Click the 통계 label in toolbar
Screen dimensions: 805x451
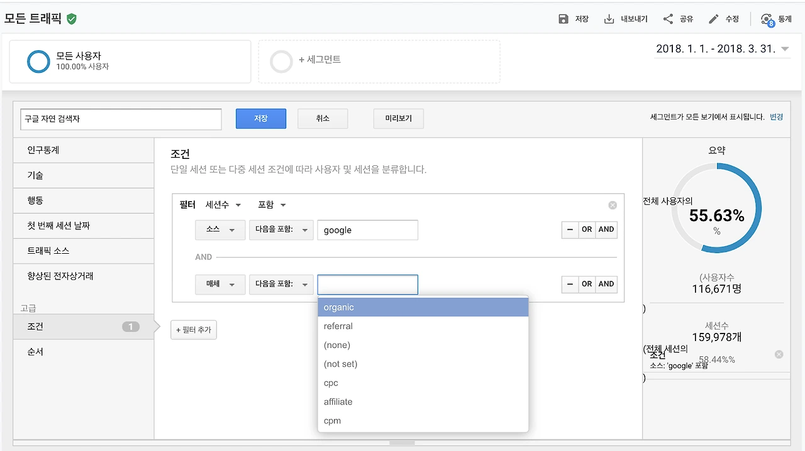point(785,19)
